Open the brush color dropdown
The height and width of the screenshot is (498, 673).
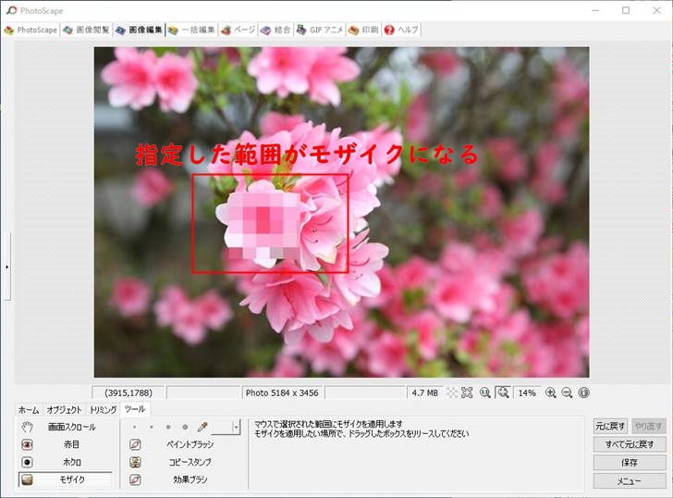click(x=236, y=427)
